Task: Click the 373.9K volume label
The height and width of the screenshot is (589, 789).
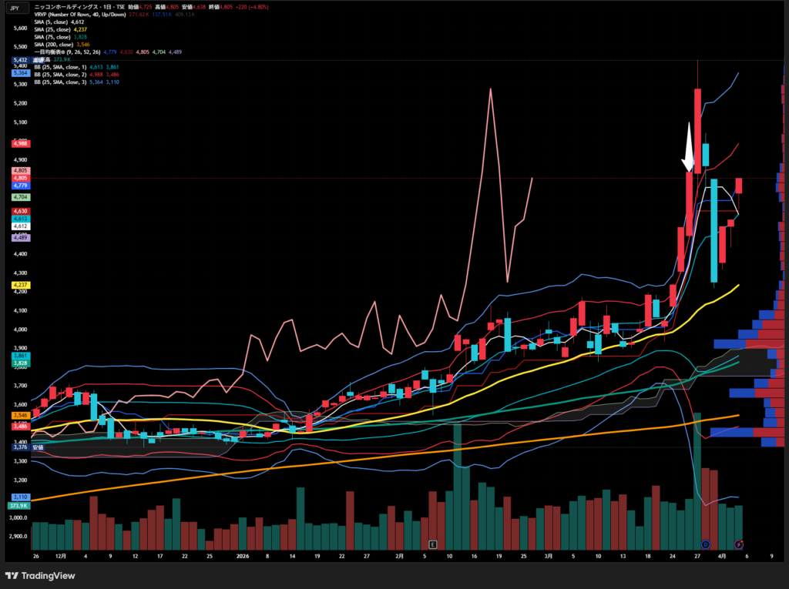Action: 18,505
